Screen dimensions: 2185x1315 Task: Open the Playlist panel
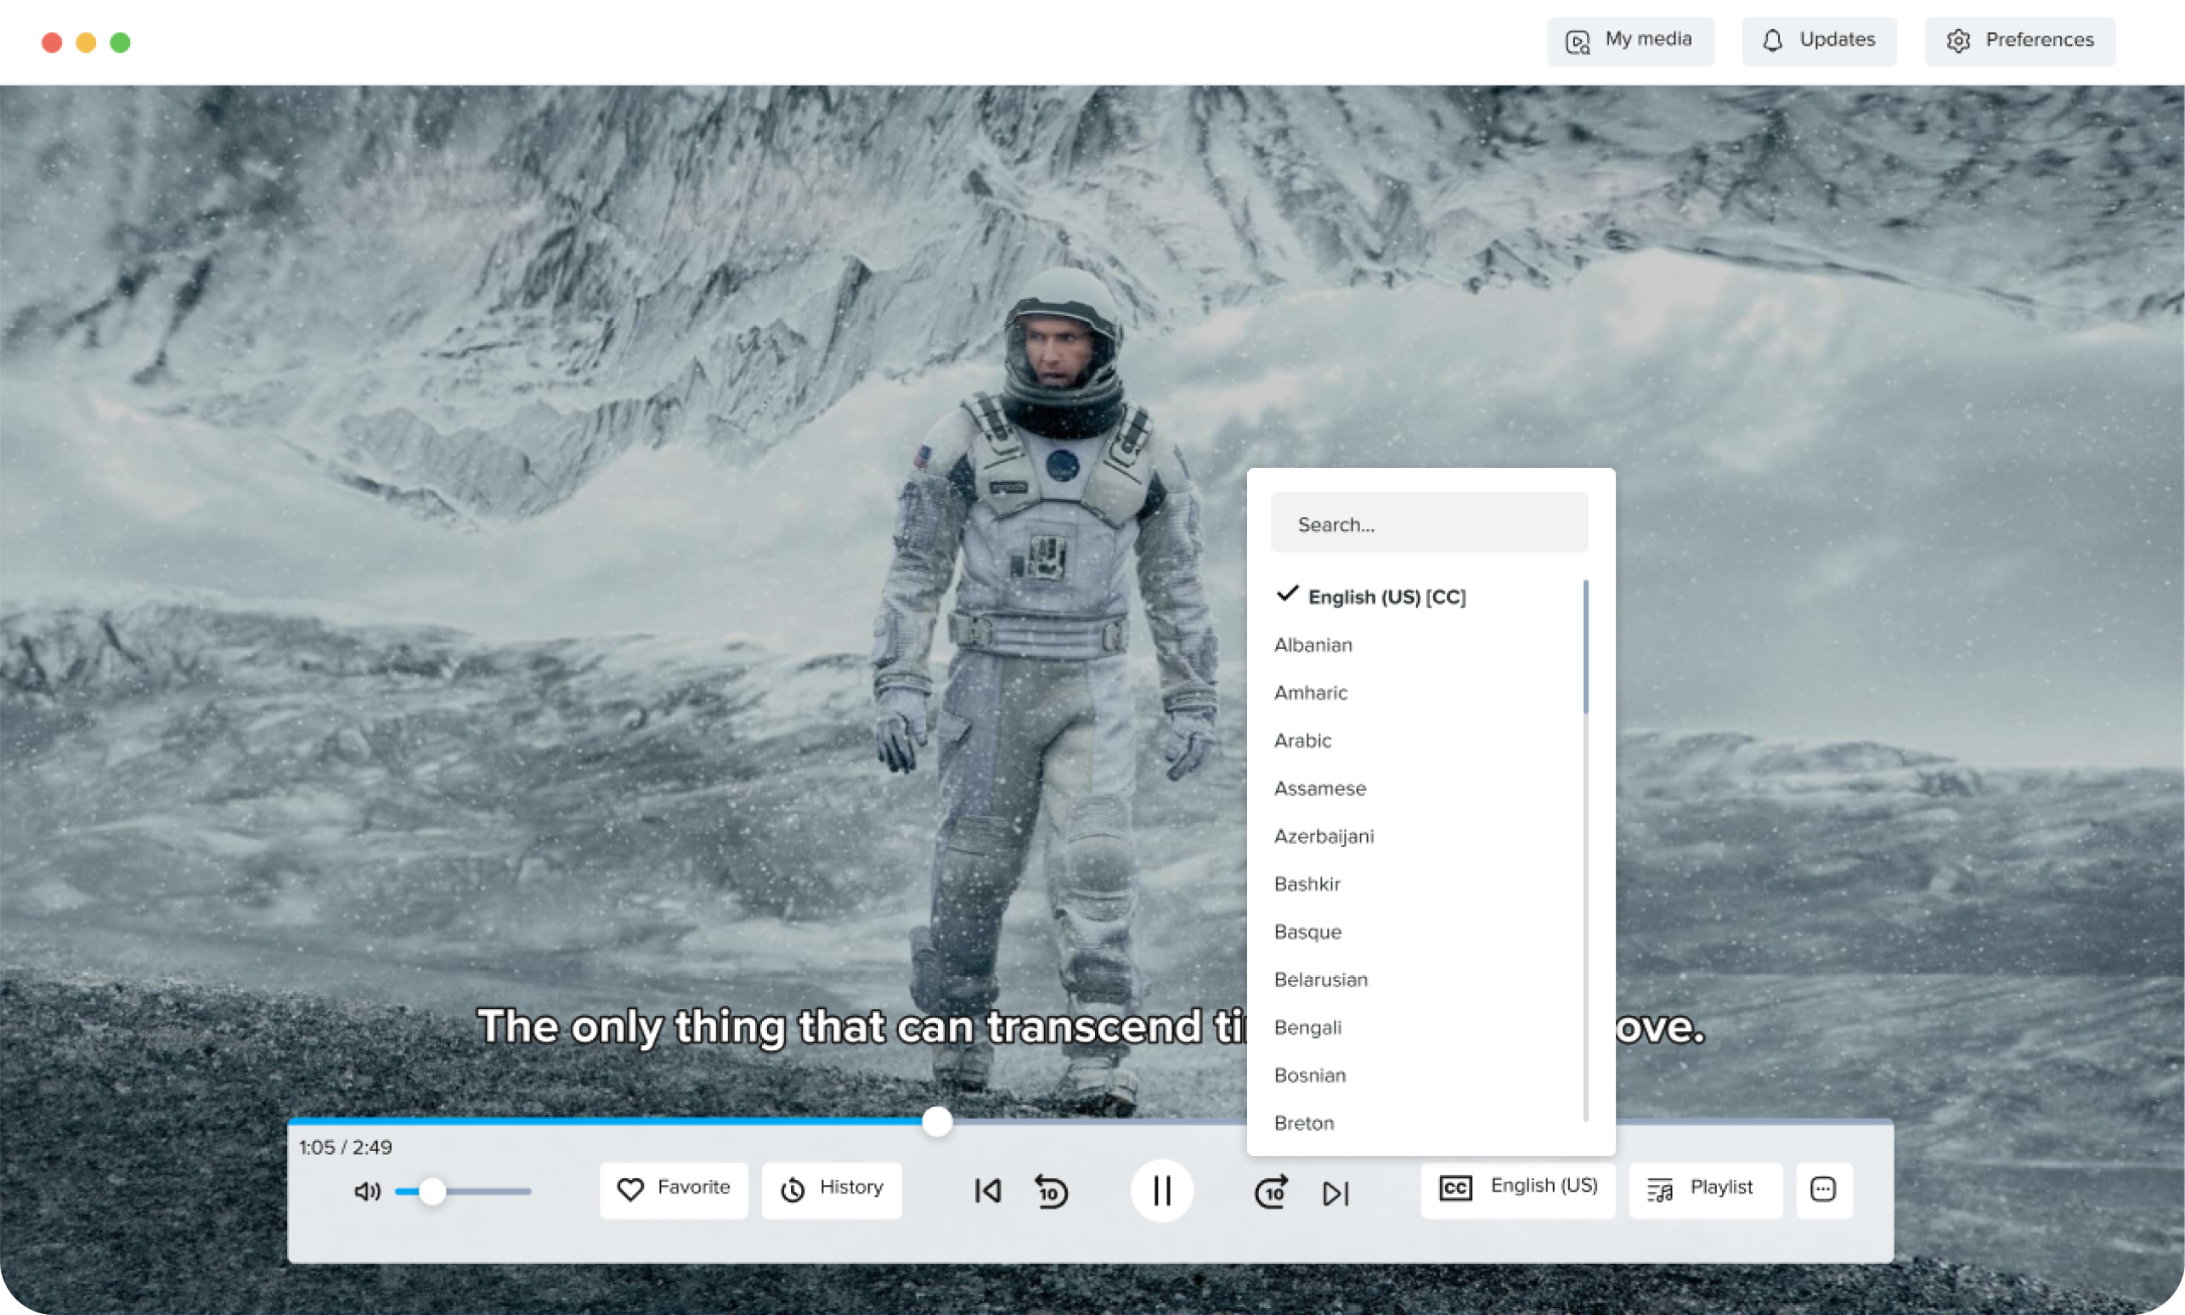coord(1705,1190)
